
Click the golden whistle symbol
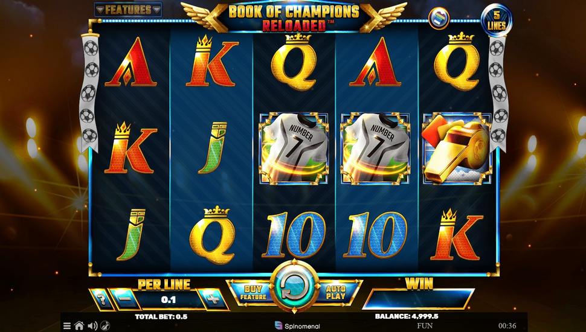[x=457, y=148]
